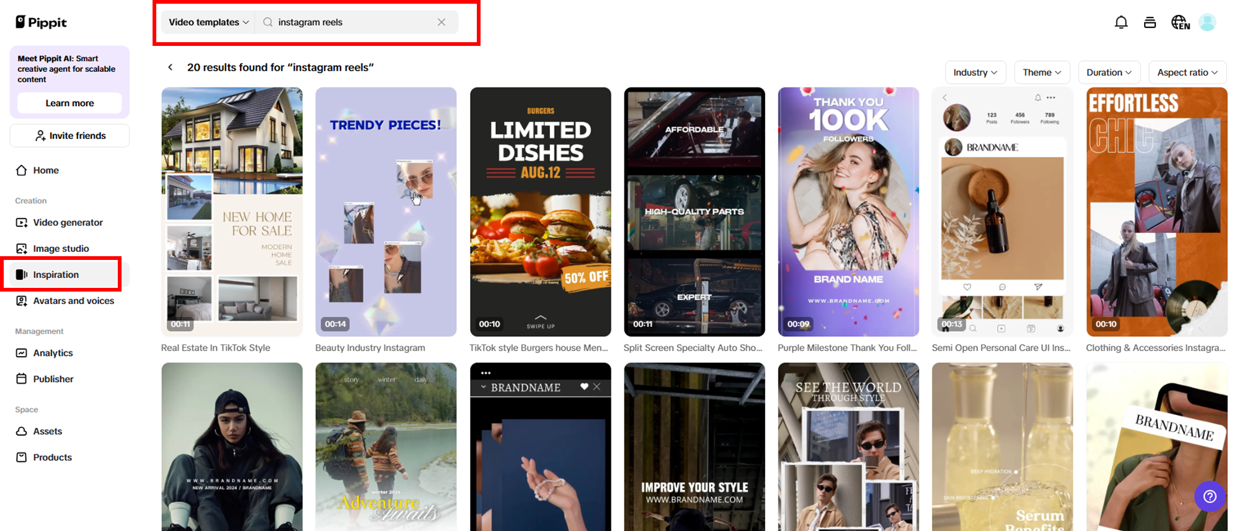Click the Video generator icon
The image size is (1242, 531).
(x=22, y=222)
